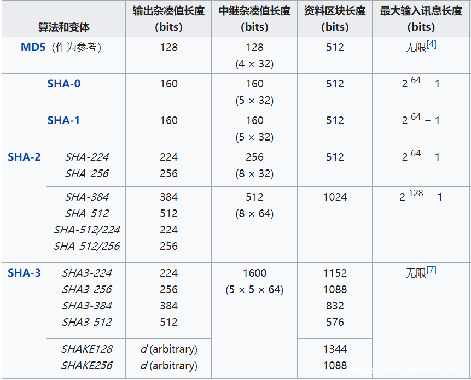
Task: Click the SHA-512/256 variant name
Action: point(87,247)
